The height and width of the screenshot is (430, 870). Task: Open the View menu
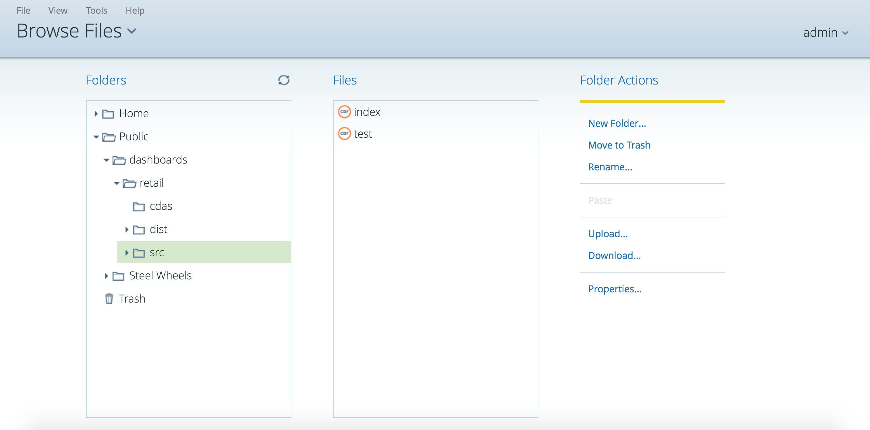[58, 11]
